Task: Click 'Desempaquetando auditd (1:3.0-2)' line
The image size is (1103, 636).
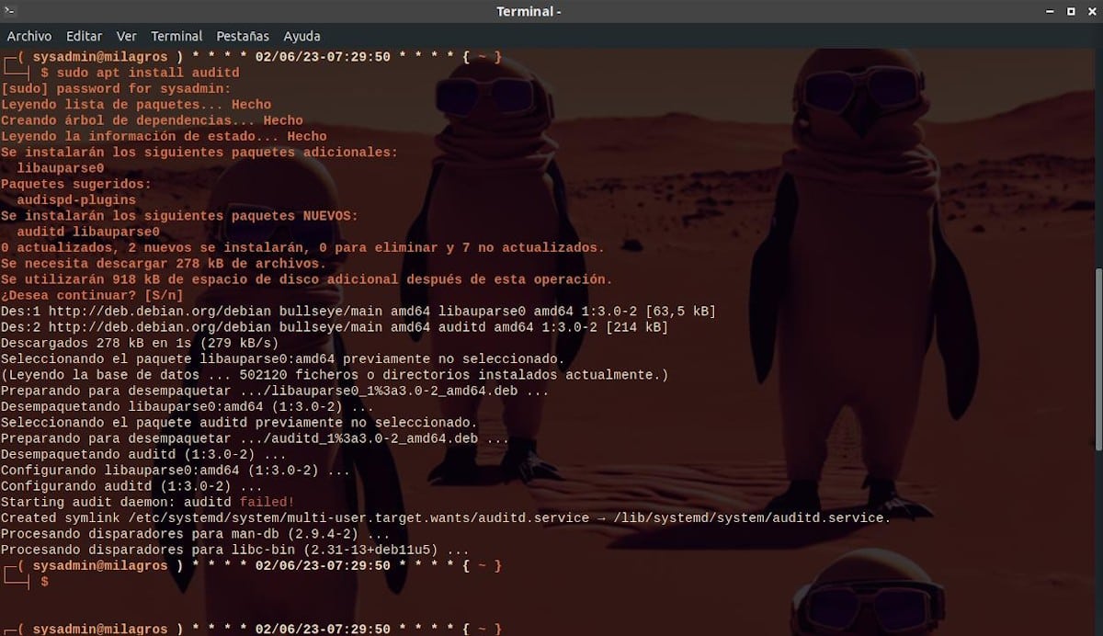Action: pos(143,454)
